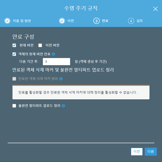Click the checkmark circle for 이전 step
The width and height of the screenshot is (162, 162).
(x=62, y=21)
